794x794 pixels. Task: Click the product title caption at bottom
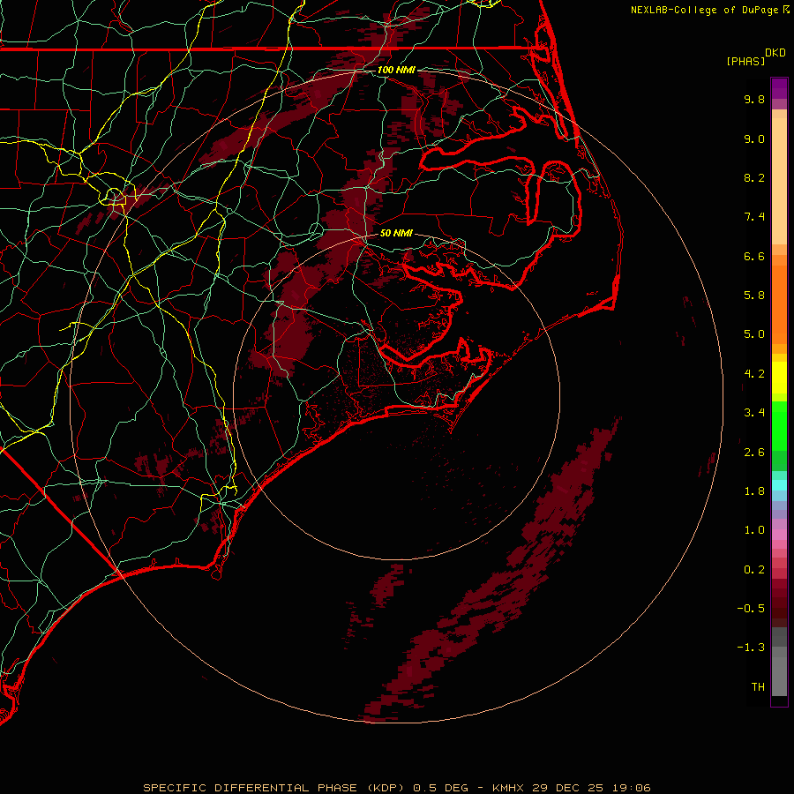click(x=397, y=788)
